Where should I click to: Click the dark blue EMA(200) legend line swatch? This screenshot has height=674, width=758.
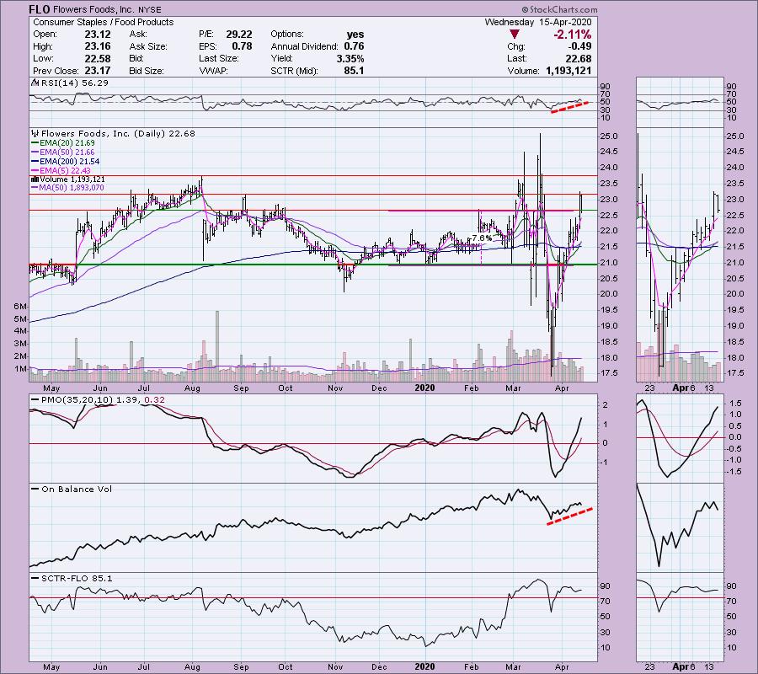point(35,162)
